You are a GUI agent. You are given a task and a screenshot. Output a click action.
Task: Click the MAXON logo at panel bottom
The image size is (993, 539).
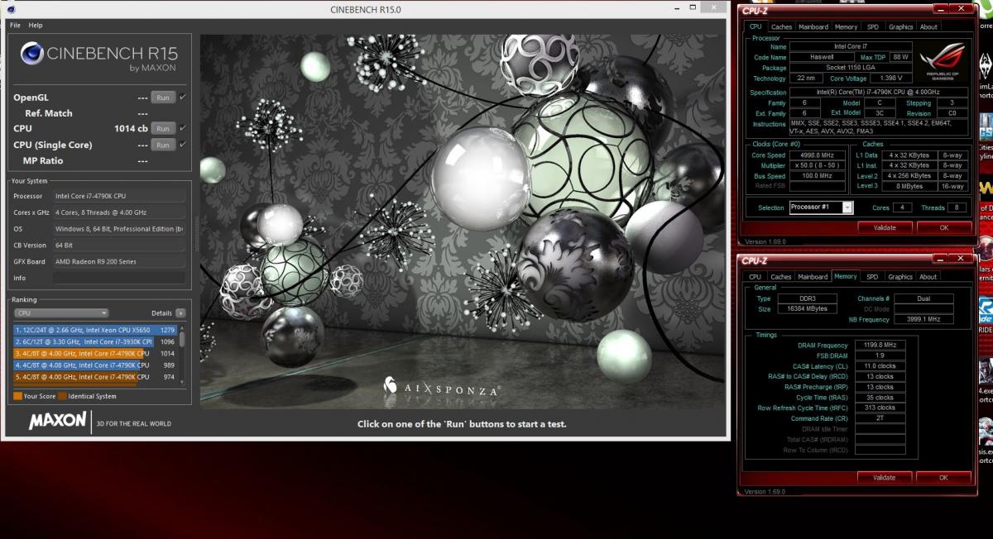pos(57,422)
